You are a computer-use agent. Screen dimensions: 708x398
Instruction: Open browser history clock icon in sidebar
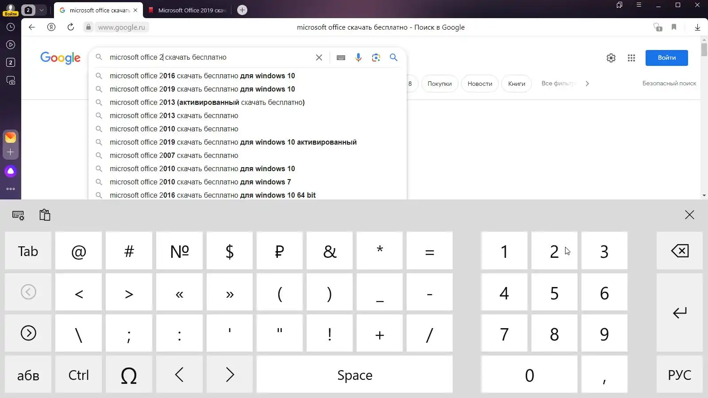pos(11,27)
